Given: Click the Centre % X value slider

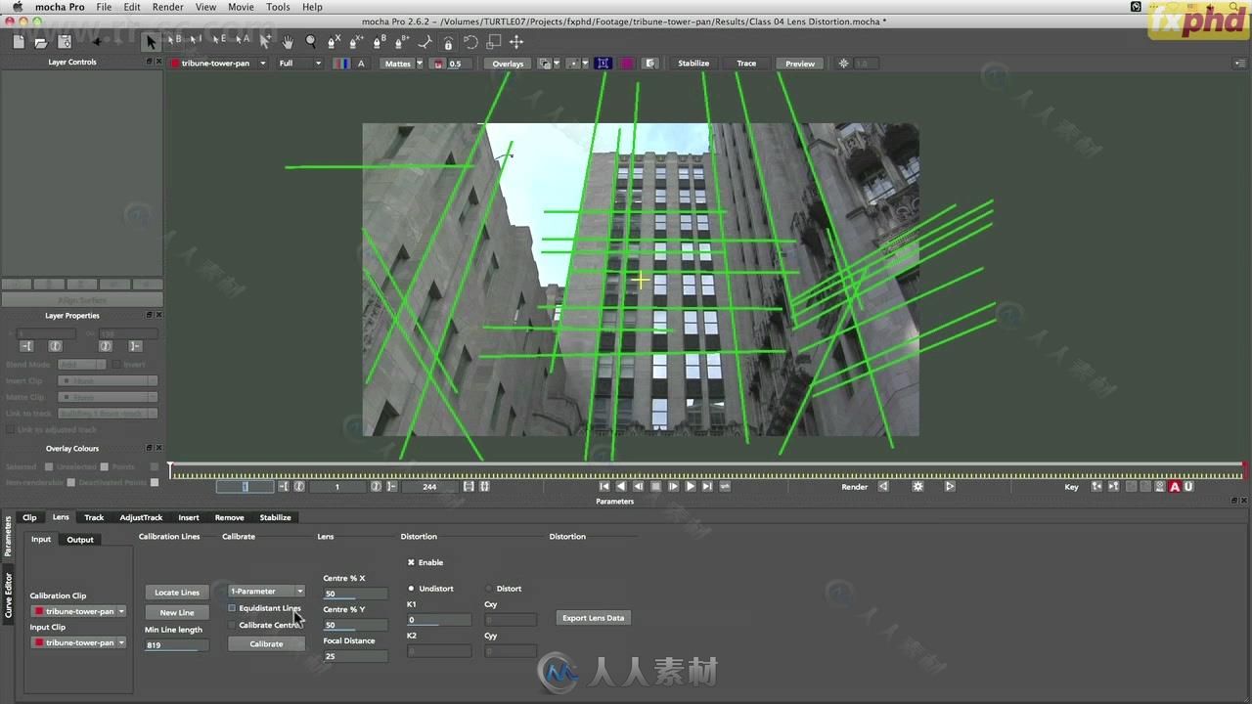Looking at the screenshot, I should [355, 594].
